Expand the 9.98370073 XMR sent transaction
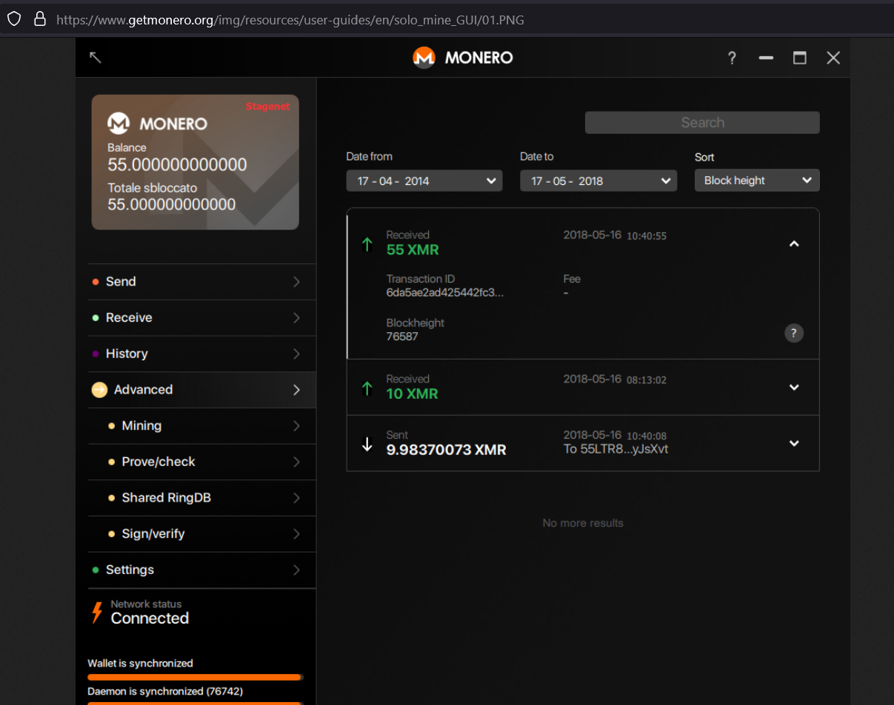Viewport: 894px width, 705px height. point(793,443)
